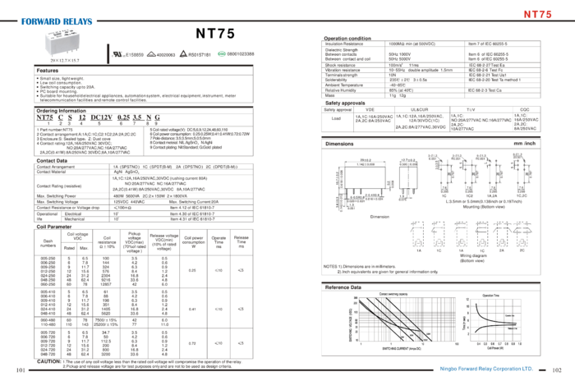This screenshot has width=575, height=390.
Task: Click the large black NT75 title
Action: coord(215,34)
